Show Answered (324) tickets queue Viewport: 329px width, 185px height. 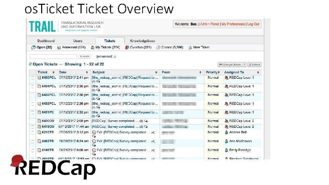74,47
